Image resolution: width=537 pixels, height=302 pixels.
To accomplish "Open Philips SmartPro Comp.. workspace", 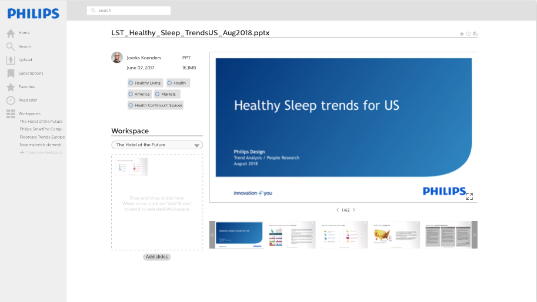I will (41, 129).
